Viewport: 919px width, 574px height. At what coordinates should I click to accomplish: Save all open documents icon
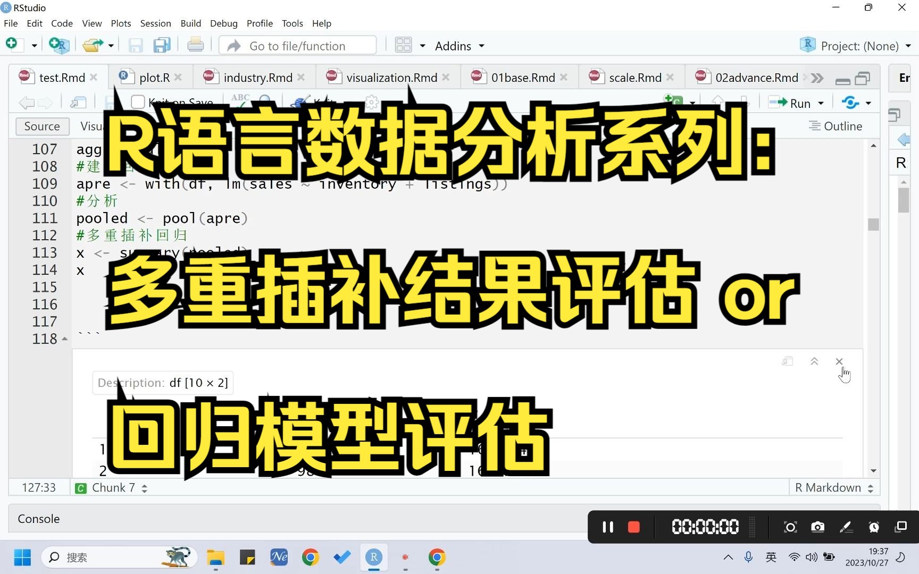tap(162, 45)
